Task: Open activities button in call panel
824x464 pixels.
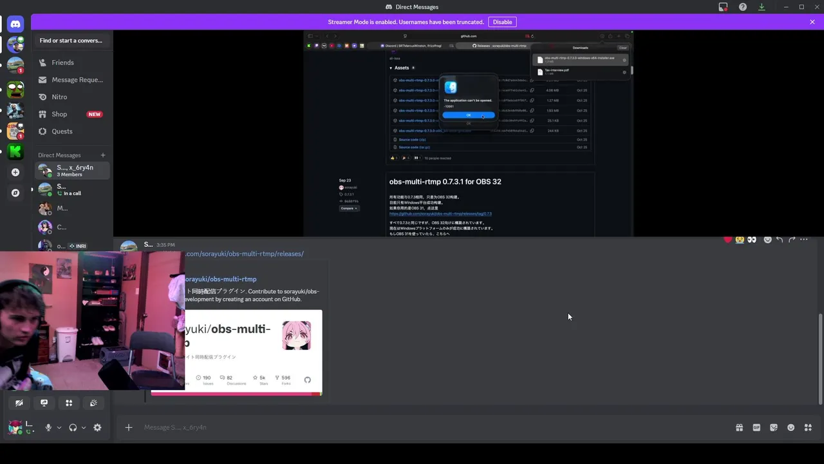Action: tap(69, 403)
